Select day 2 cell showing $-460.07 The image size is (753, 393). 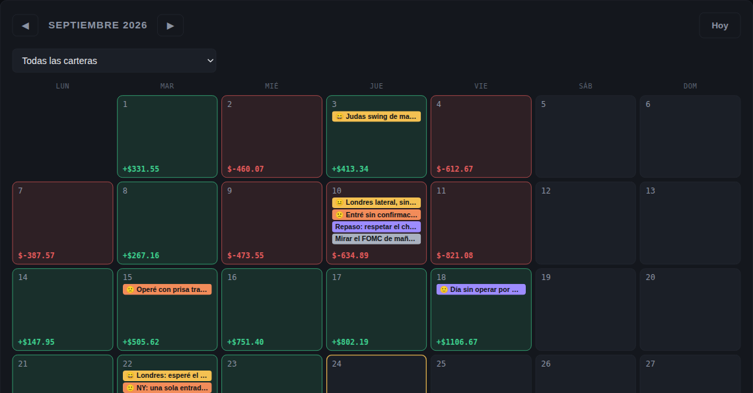tap(272, 137)
